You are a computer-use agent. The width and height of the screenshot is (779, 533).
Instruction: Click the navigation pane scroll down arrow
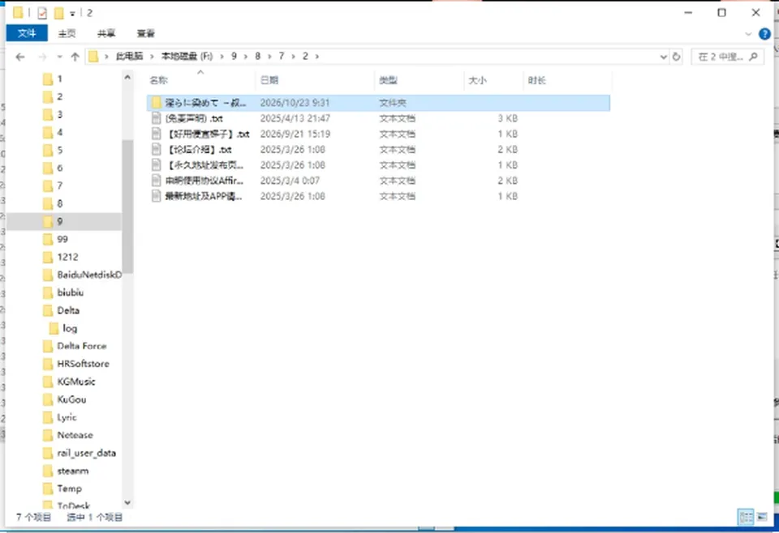127,503
